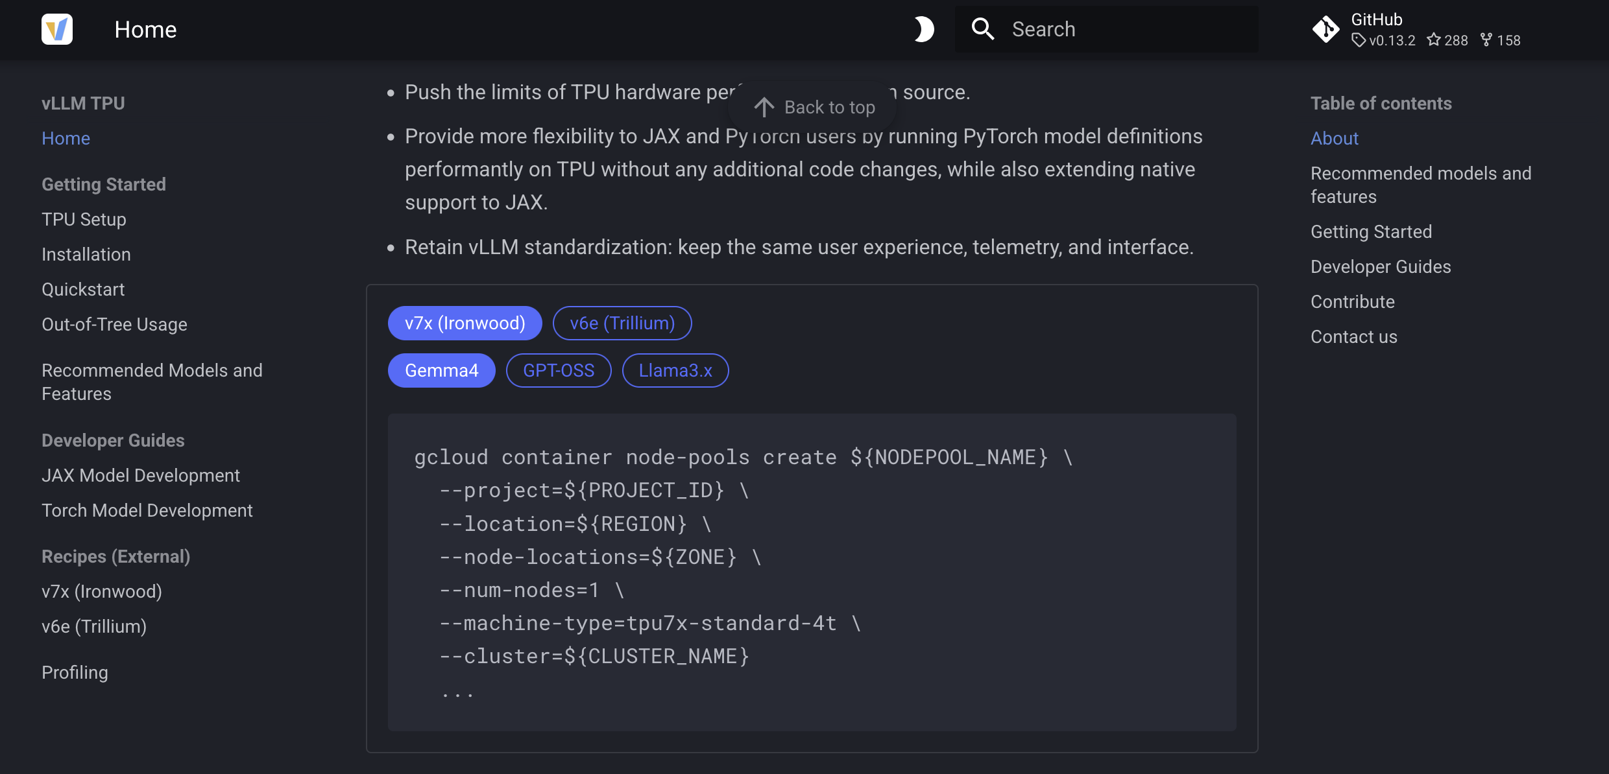Screen dimensions: 1609x774
Task: Switch to the v6e (Trillium) tab
Action: click(622, 323)
